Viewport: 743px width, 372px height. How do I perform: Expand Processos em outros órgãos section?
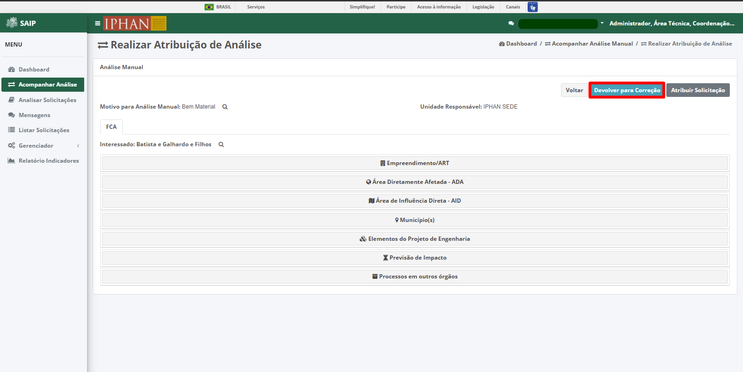(415, 277)
